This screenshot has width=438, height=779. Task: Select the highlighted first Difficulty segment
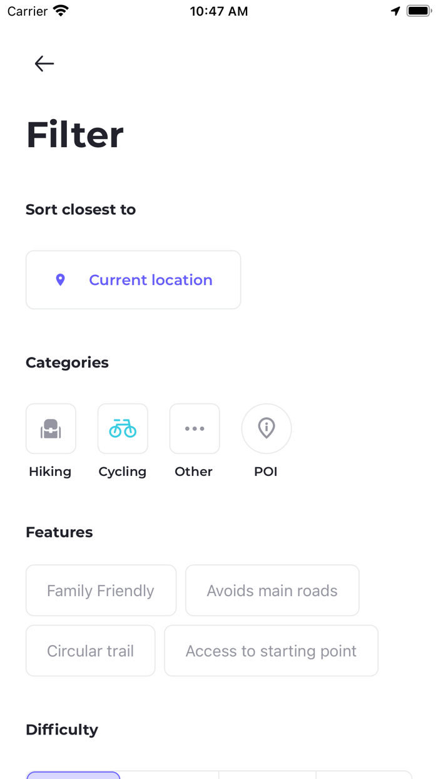pyautogui.click(x=73, y=775)
